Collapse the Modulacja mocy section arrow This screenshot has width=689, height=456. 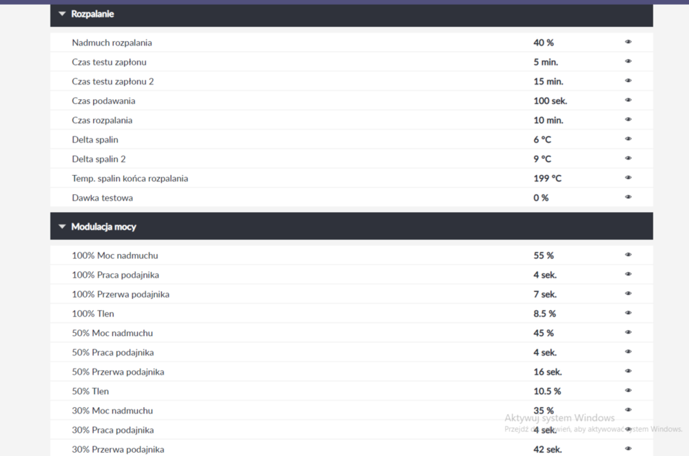pos(62,227)
